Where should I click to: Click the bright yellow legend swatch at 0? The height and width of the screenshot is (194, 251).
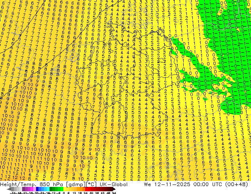65,189
